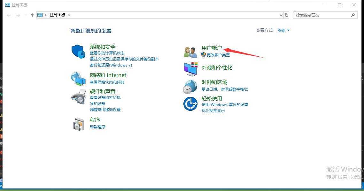Maximize the control panel window

pos(339,5)
